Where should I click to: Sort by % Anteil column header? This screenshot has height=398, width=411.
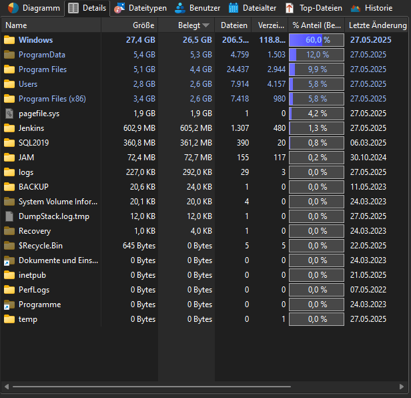coord(316,25)
